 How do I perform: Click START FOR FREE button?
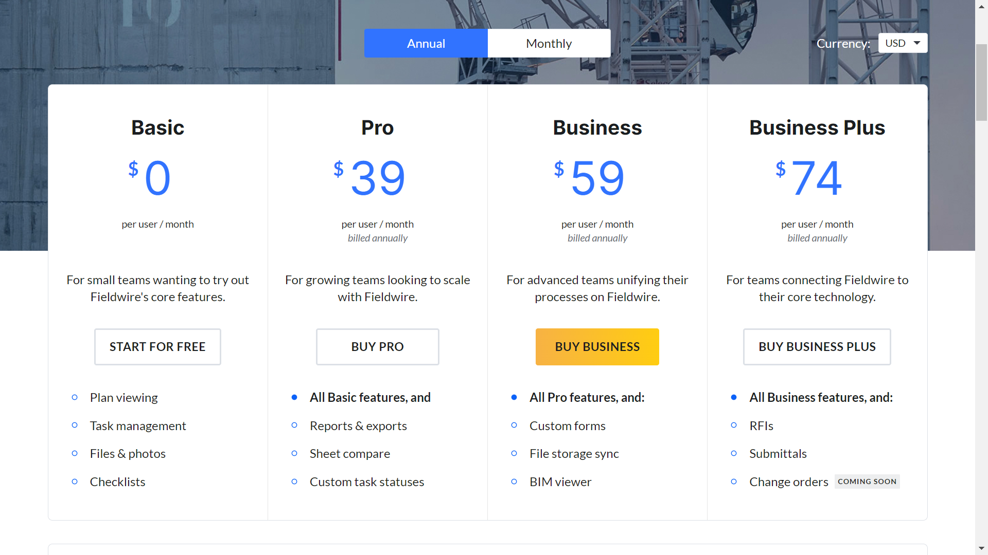pos(157,346)
